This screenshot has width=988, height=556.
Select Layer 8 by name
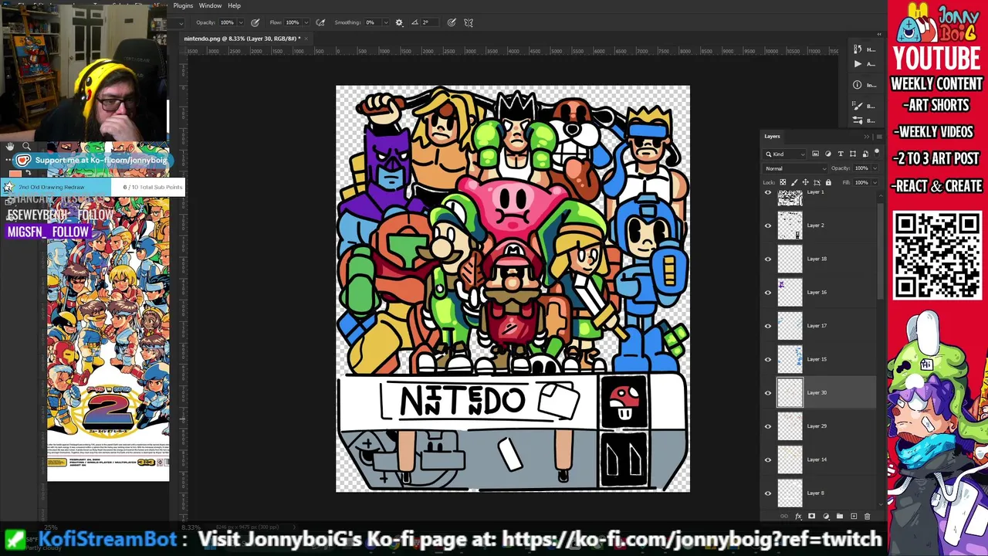click(816, 493)
